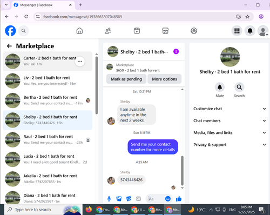Send a thumbs-up like
The height and width of the screenshot is (215, 270).
coord(179,199)
